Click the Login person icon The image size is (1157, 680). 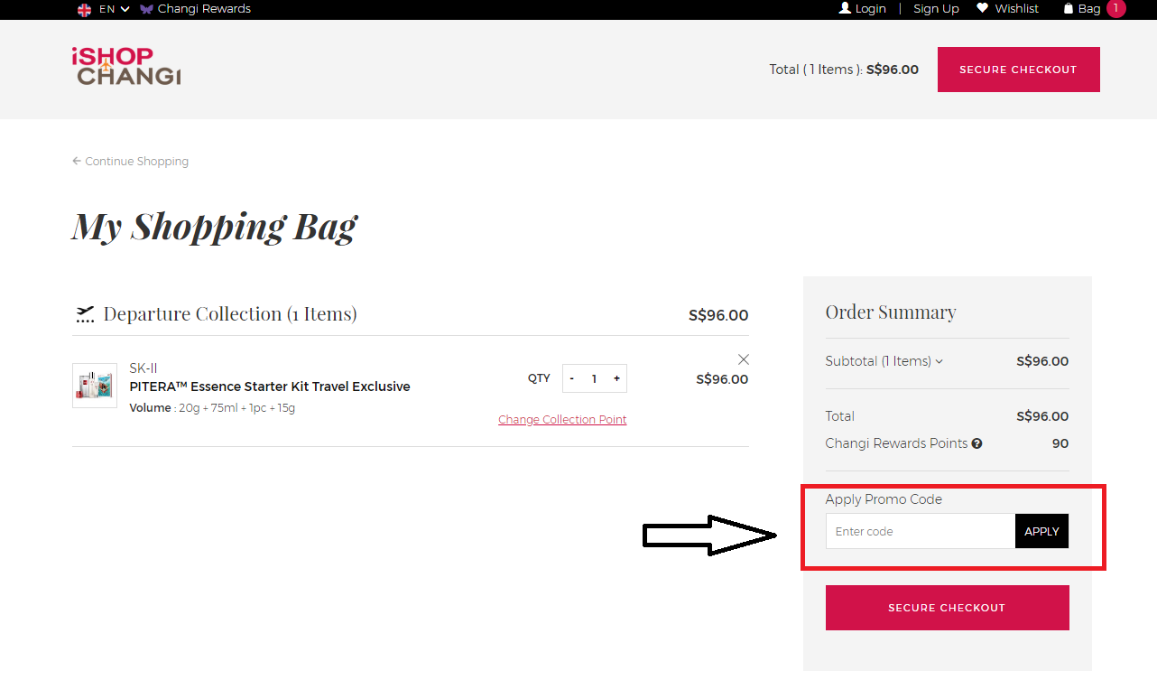pyautogui.click(x=845, y=8)
